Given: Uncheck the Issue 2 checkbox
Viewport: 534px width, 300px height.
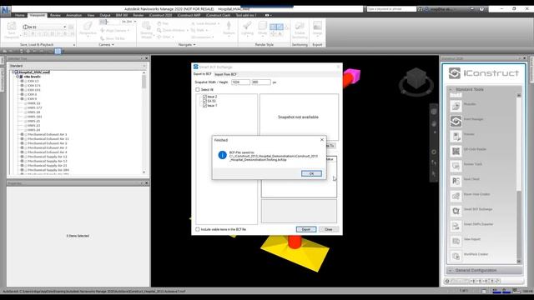Looking at the screenshot, I should coord(204,97).
